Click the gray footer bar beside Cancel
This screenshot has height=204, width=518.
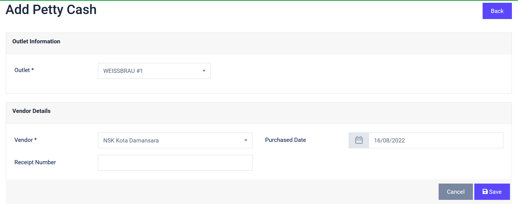coord(221,192)
